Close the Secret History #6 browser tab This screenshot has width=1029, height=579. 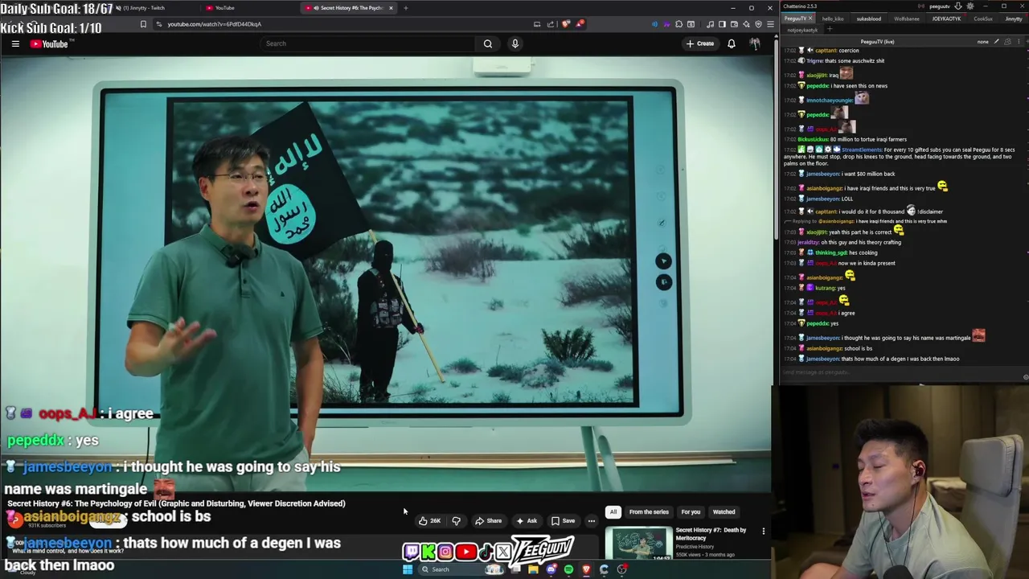point(391,8)
